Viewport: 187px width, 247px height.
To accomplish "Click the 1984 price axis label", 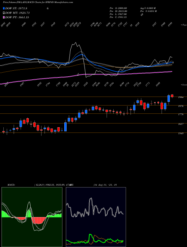I will point(181,98).
